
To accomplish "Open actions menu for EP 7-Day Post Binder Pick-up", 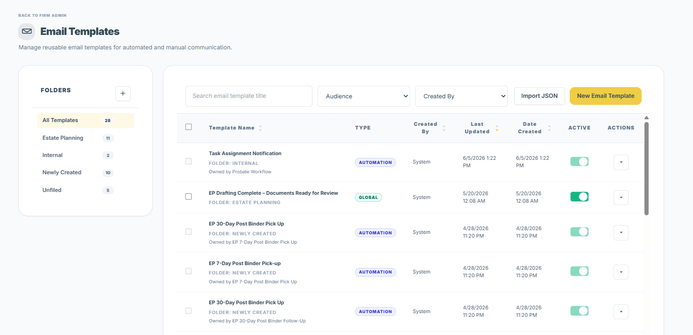I will pos(621,272).
